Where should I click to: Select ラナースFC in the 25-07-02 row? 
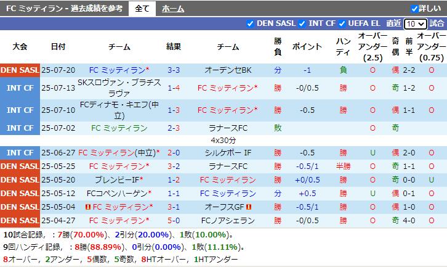[x=228, y=128]
